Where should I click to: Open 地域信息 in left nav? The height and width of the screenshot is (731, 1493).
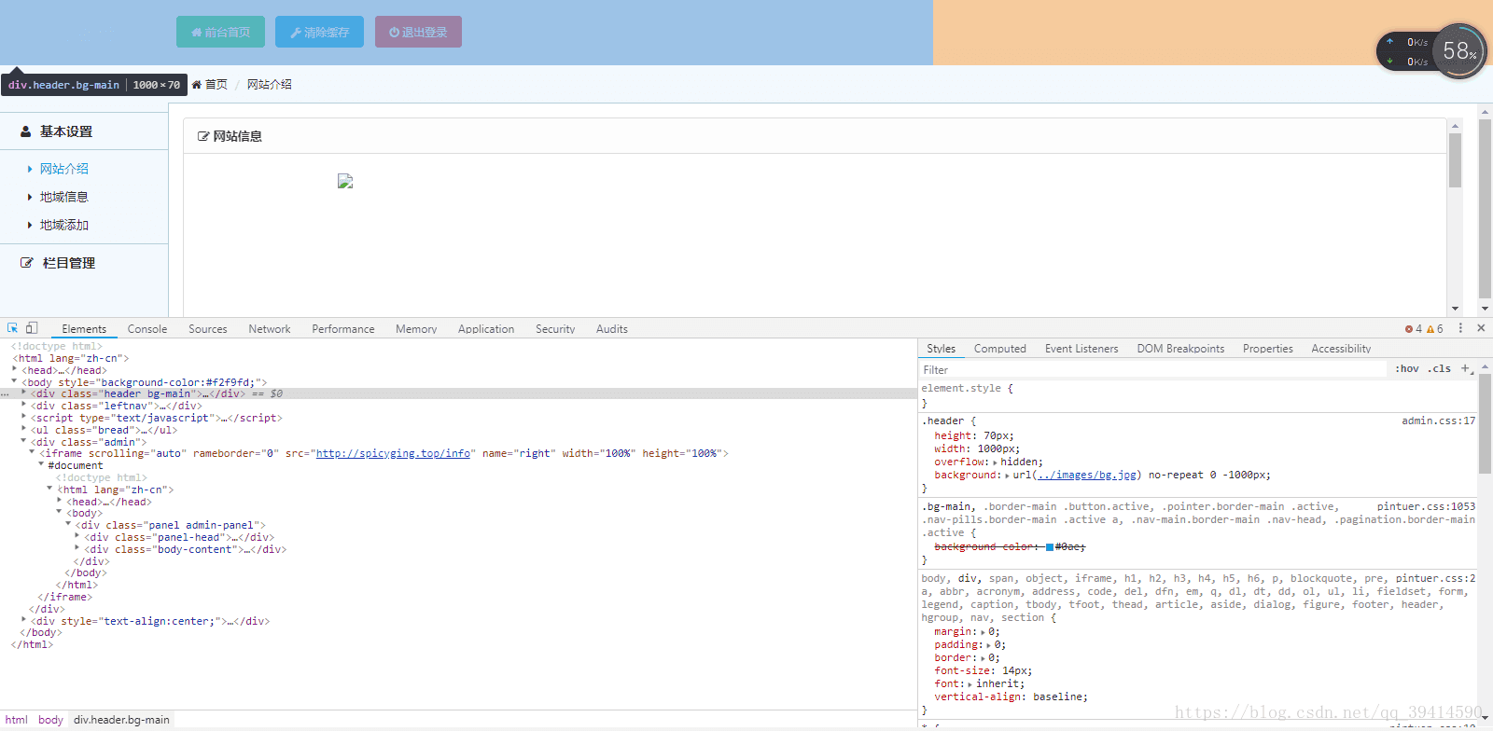coord(64,197)
